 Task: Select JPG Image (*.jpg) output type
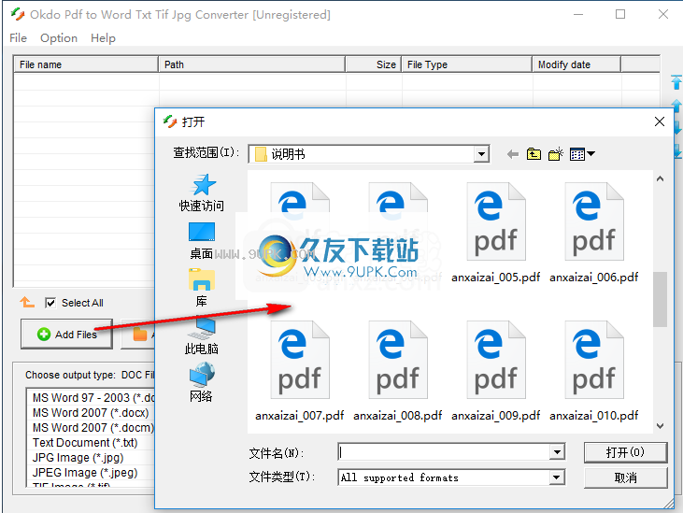91,458
